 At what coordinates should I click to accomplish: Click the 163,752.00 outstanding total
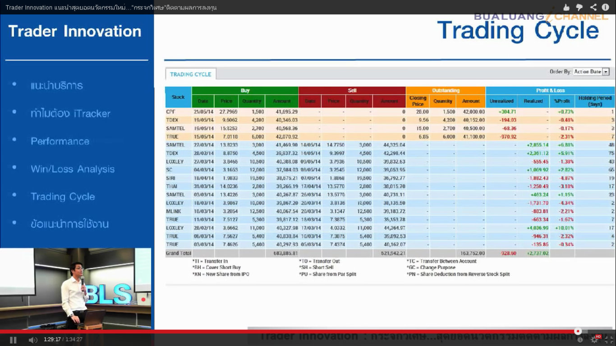472,254
